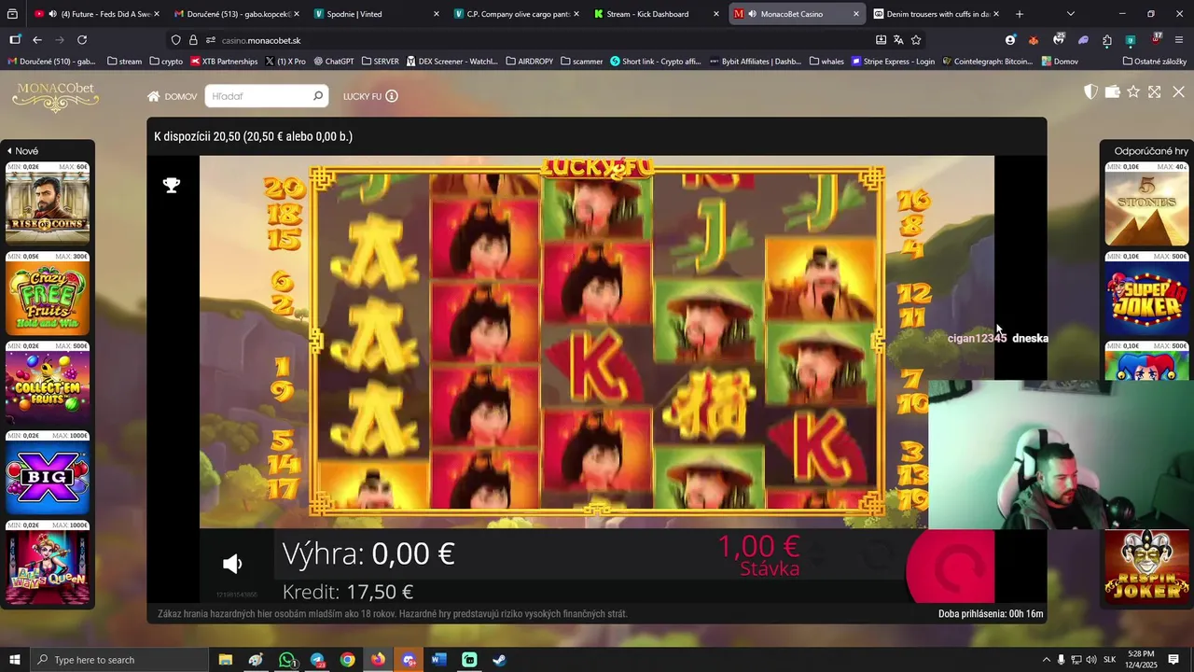Switch to Spodnie | Vinted tab

point(375,14)
